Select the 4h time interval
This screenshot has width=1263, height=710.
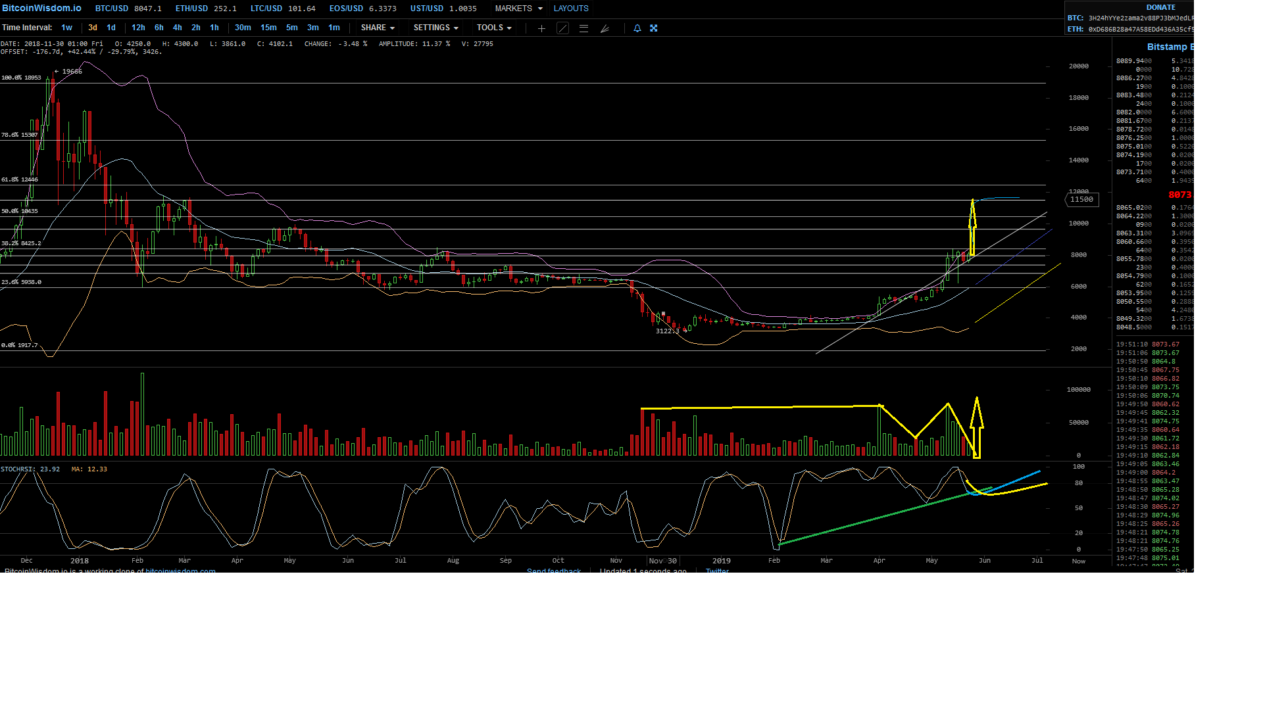(177, 28)
